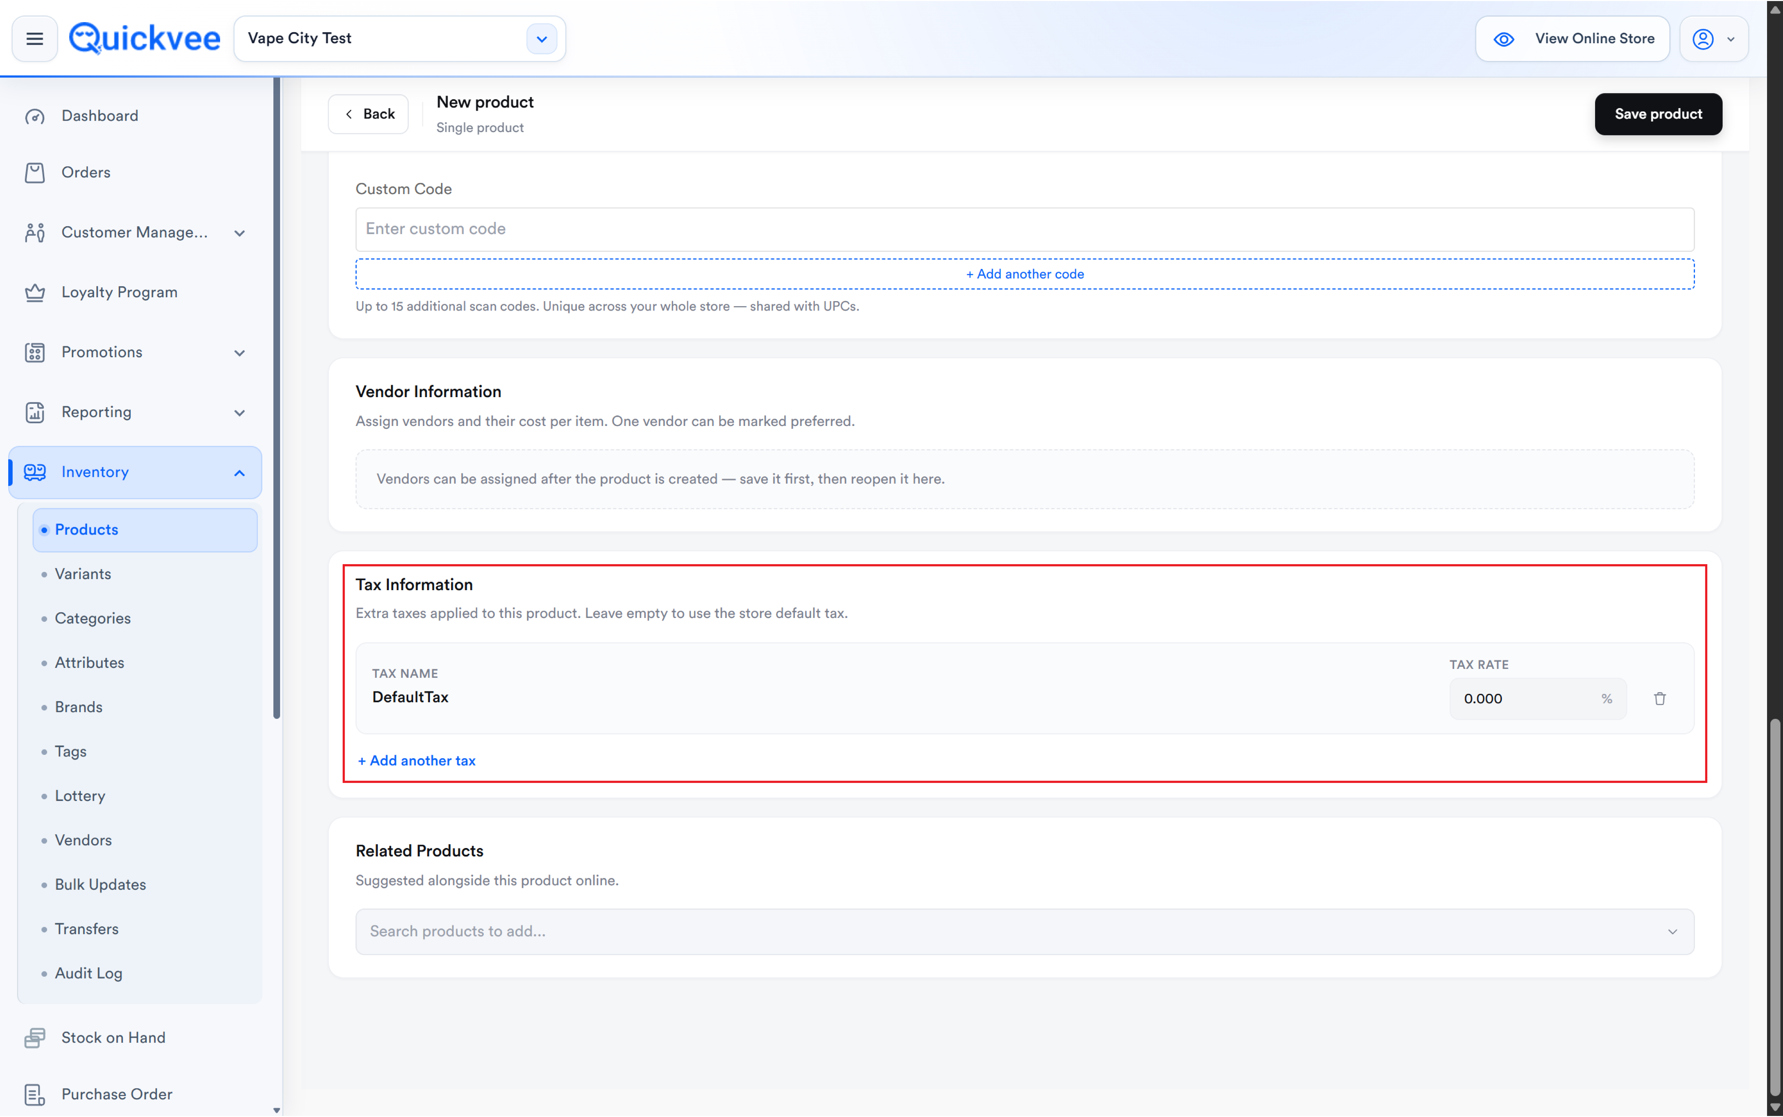Screen dimensions: 1783x1117
Task: Click the Customer Management people icon
Action: coord(35,233)
